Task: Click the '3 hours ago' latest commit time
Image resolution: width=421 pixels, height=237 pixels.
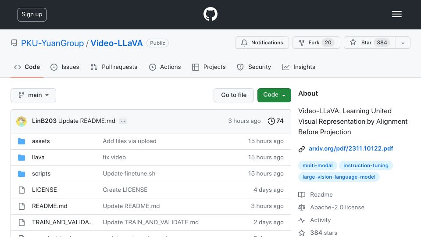Action: coord(244,121)
